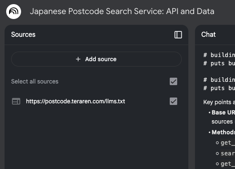Toggle the Select all sources checkbox
Screen dimensions: 235x169
tap(173, 81)
